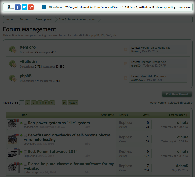Click the Google Plus share icon
Image resolution: width=195 pixels, height=177 pixels.
click(x=31, y=7)
